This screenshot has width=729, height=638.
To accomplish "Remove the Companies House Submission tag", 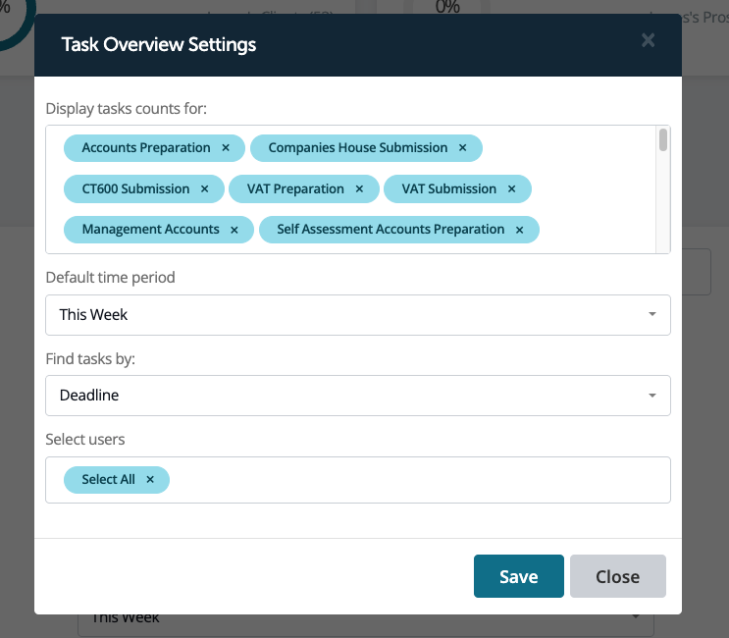I will 463,148.
